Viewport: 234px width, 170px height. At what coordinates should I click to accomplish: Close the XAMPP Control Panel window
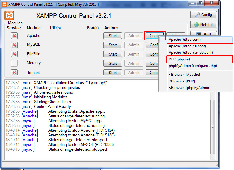click(x=211, y=3)
